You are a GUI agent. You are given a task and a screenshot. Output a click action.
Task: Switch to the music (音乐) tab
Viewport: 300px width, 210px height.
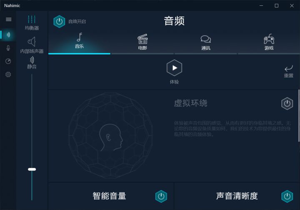(x=80, y=41)
